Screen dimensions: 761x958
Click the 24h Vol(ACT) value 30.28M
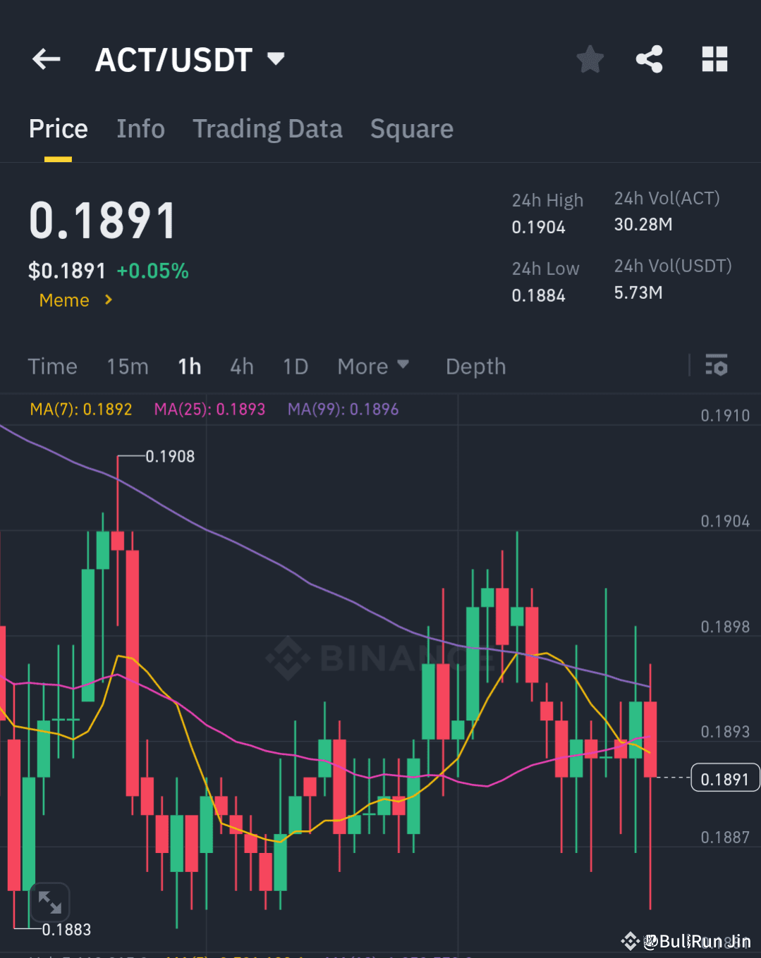tap(643, 224)
